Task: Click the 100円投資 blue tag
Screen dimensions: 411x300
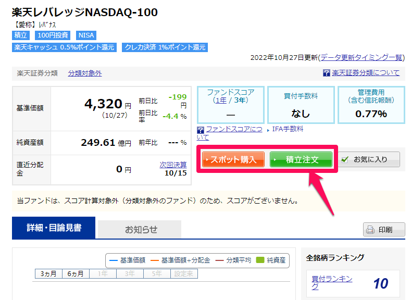Action: [53, 35]
